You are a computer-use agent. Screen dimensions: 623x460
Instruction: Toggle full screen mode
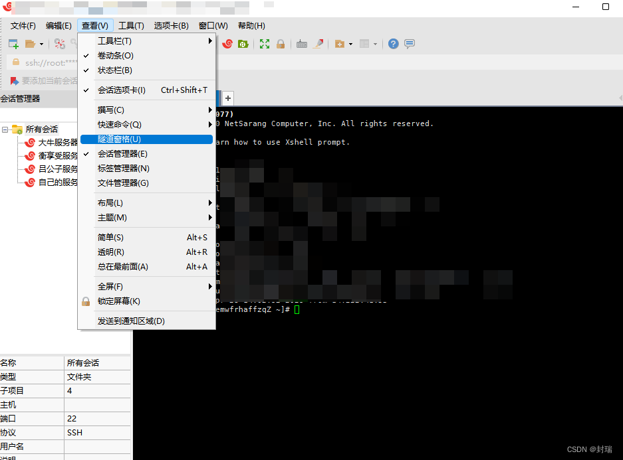coord(264,44)
